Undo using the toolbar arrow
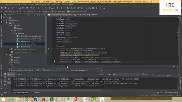 tap(13, 8)
